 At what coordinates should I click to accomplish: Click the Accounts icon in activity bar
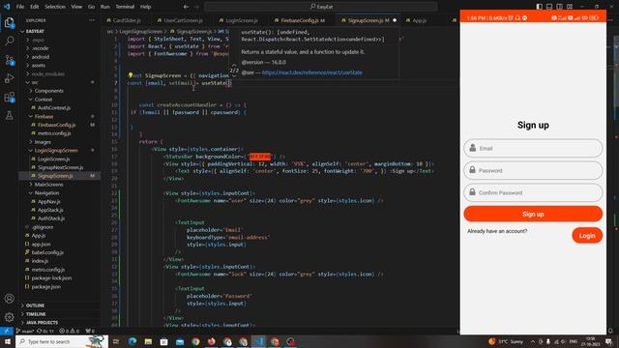[x=9, y=299]
